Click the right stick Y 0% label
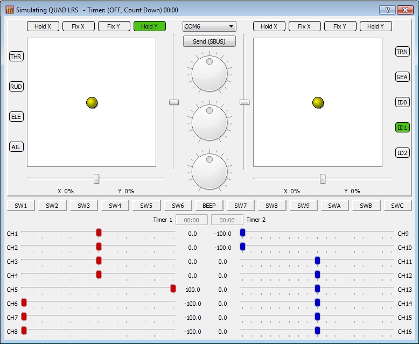 pyautogui.click(x=352, y=191)
